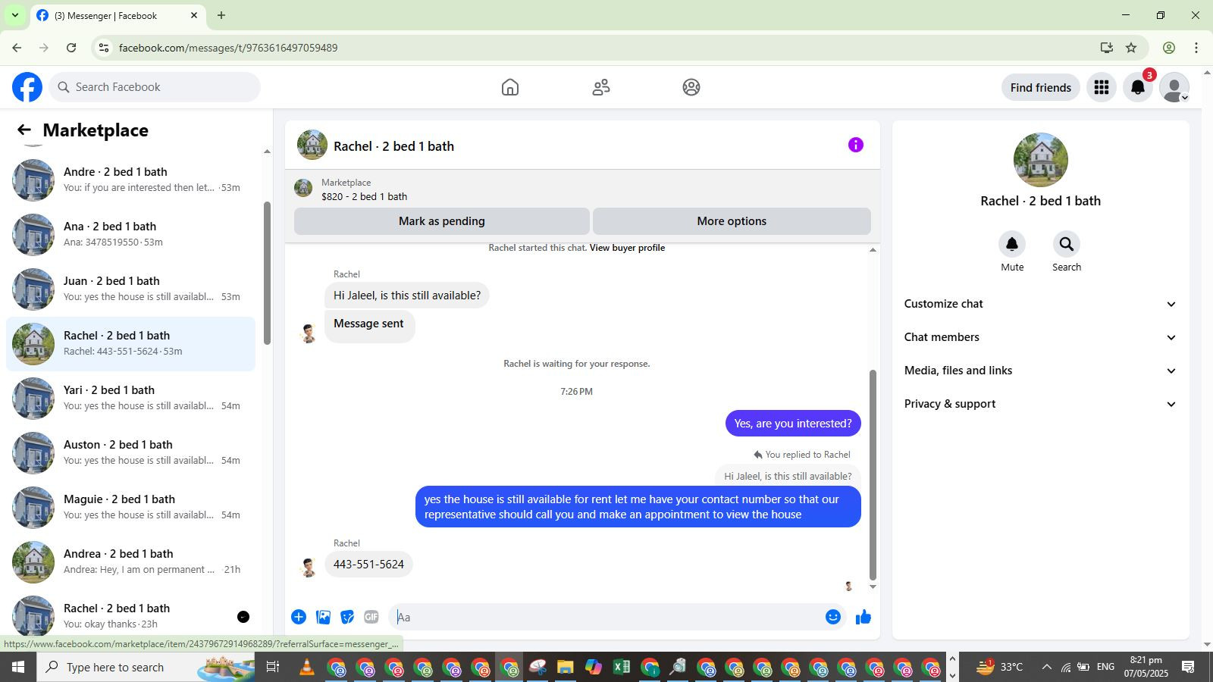Open the Windows notification center icon
This screenshot has height=682, width=1213.
tap(1188, 667)
